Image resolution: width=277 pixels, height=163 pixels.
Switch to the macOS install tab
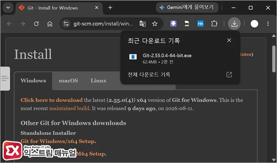pyautogui.click(x=68, y=81)
